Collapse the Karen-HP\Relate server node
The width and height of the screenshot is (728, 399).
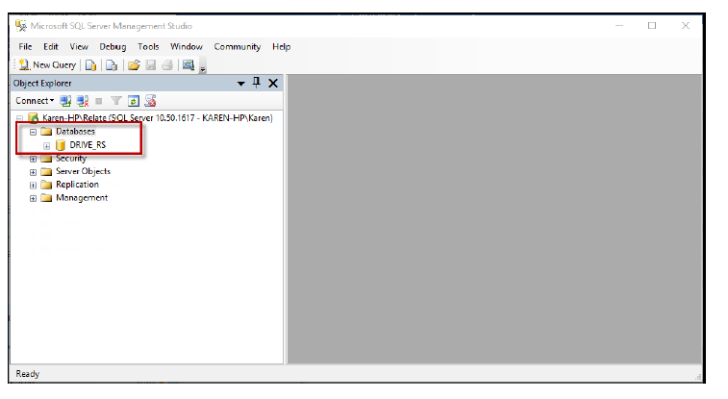click(19, 118)
